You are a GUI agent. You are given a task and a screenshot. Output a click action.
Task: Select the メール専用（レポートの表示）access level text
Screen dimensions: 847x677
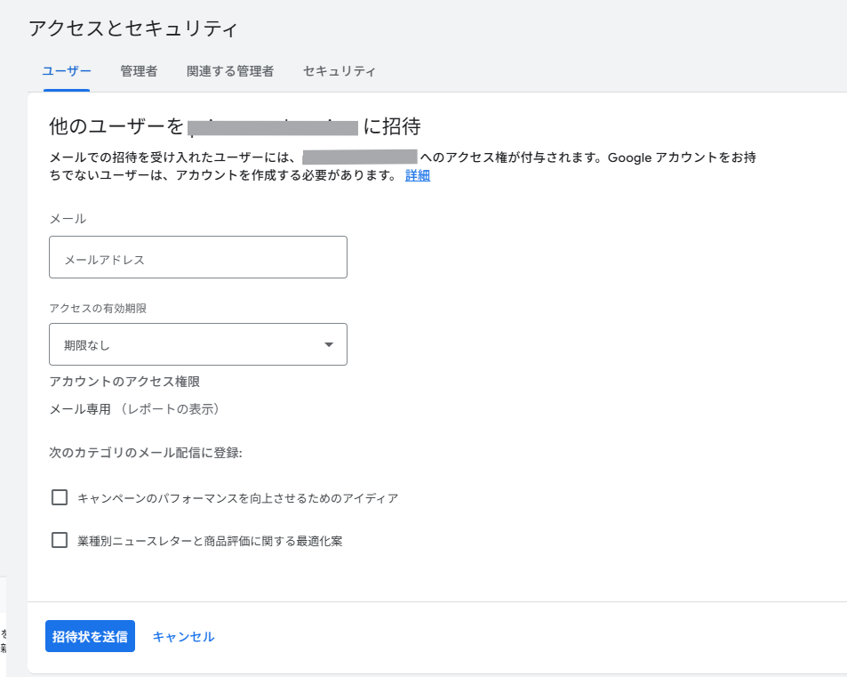[133, 409]
